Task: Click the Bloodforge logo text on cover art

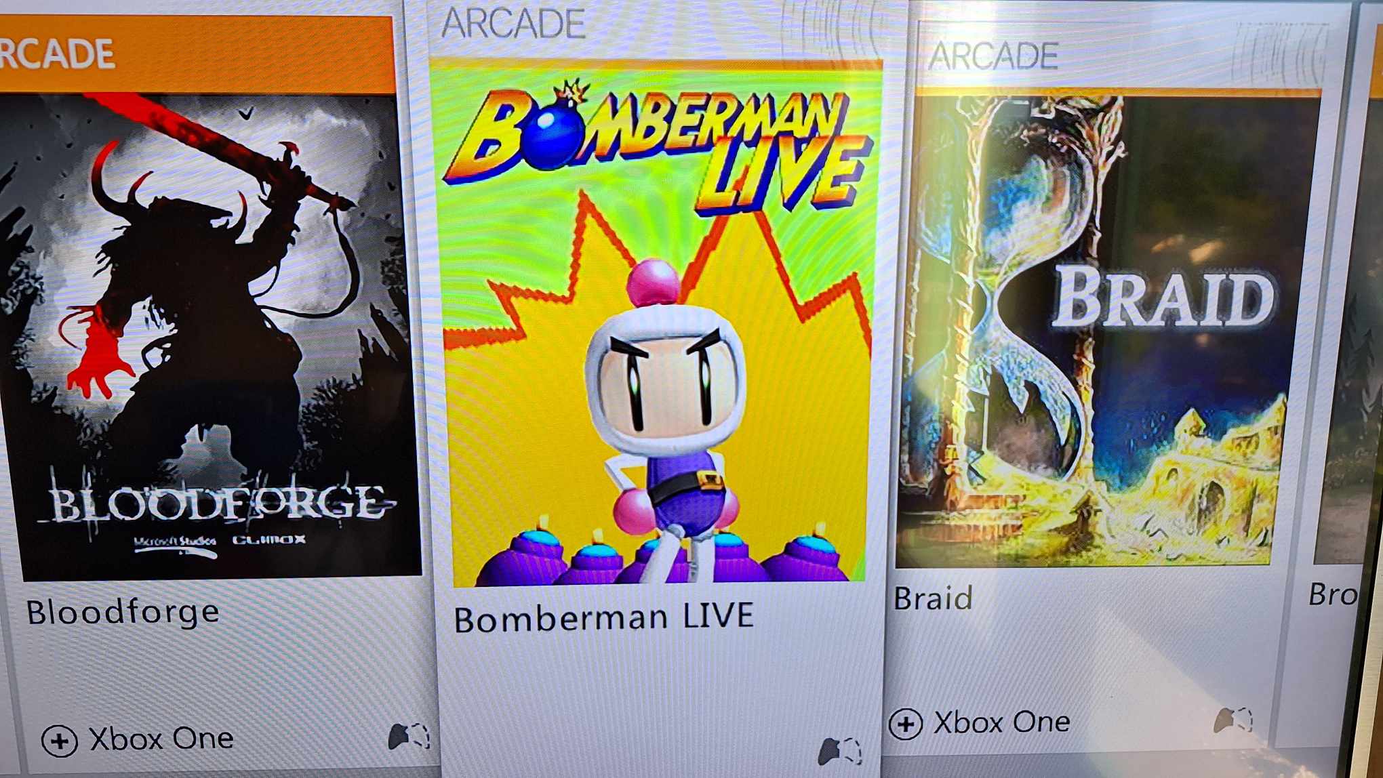Action: point(220,505)
